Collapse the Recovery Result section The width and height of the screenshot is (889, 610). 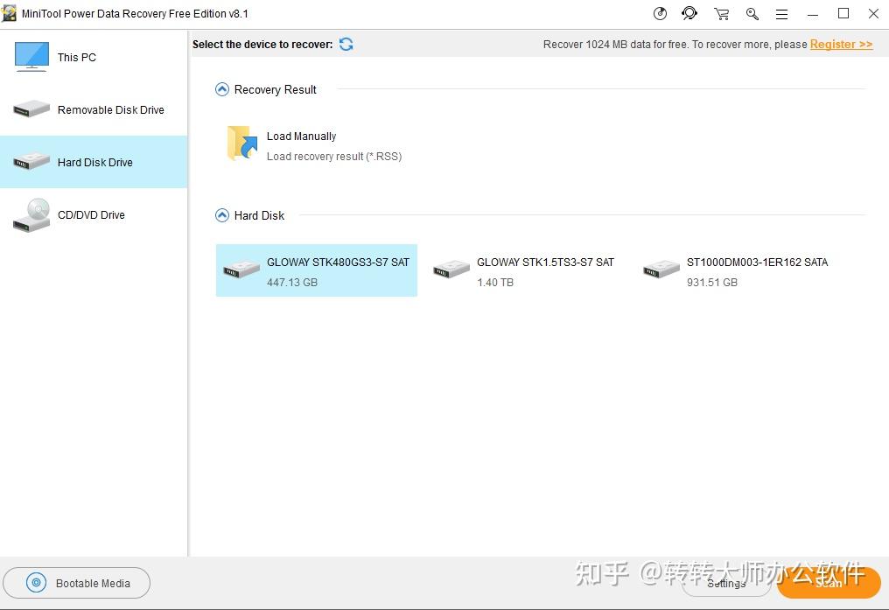coord(222,89)
